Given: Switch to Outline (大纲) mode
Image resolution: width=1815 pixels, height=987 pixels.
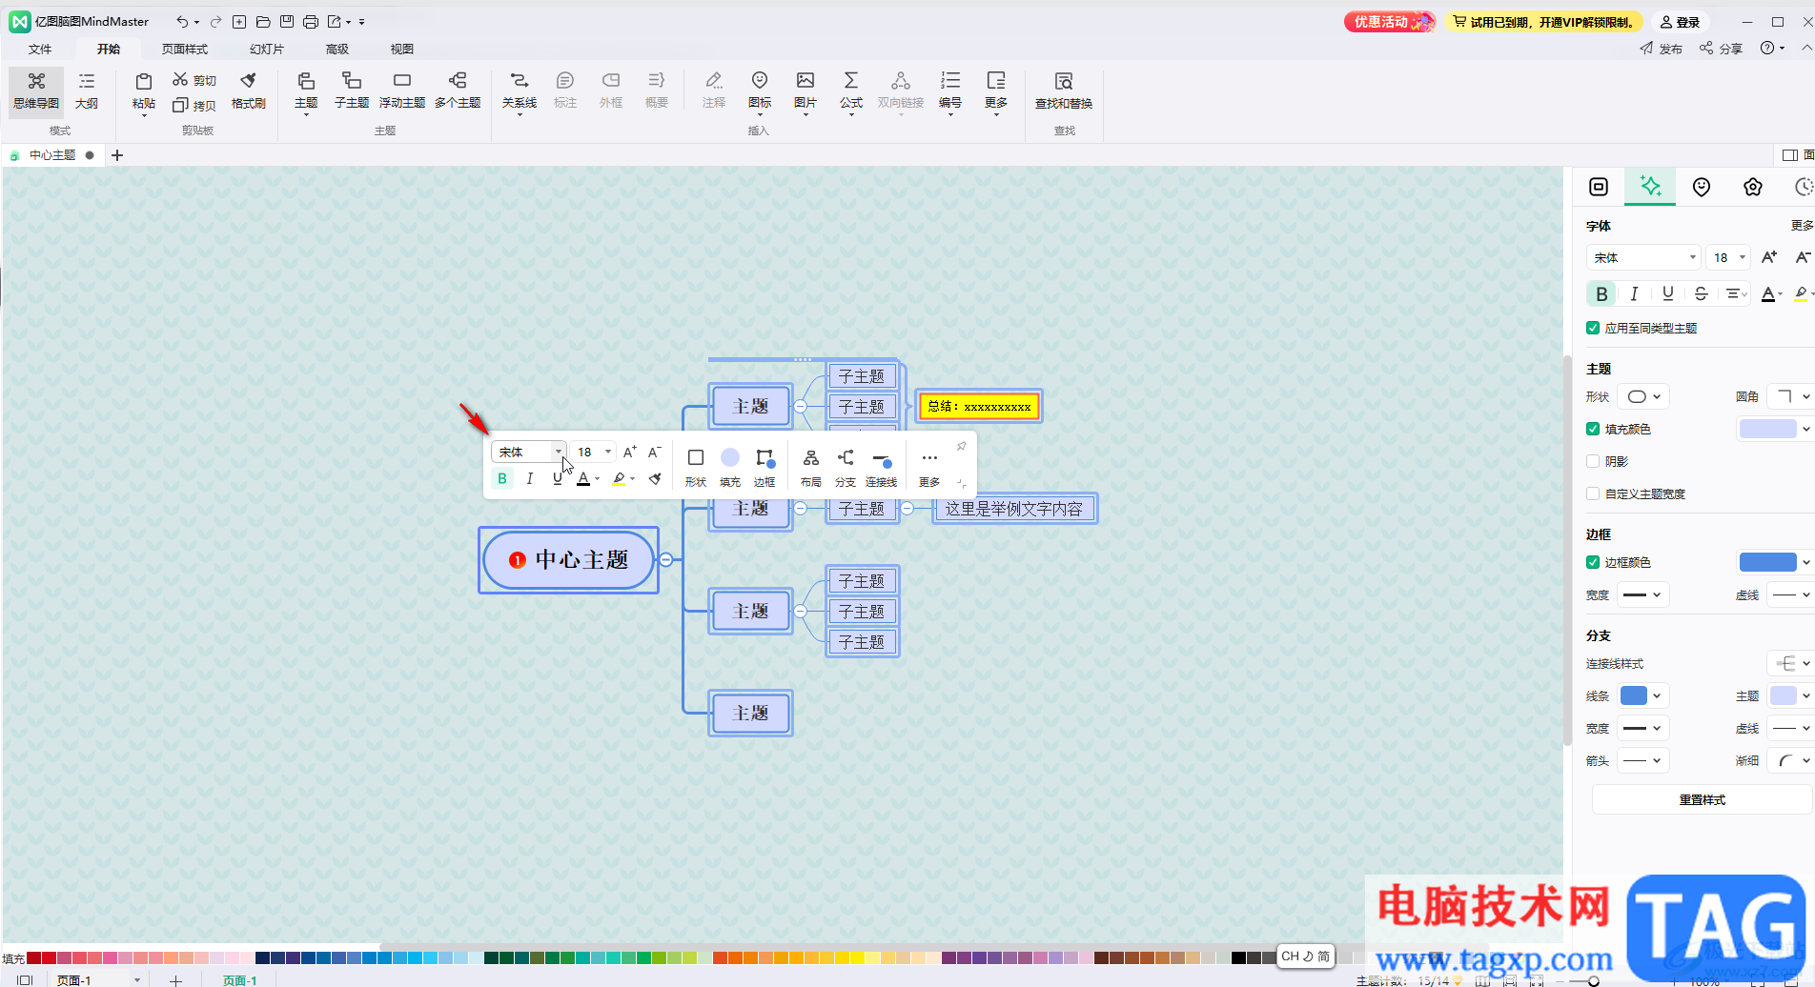Looking at the screenshot, I should click(x=87, y=90).
